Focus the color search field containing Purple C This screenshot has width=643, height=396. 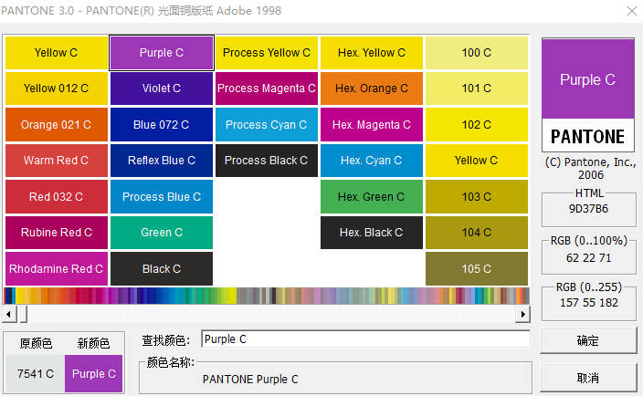pos(365,339)
